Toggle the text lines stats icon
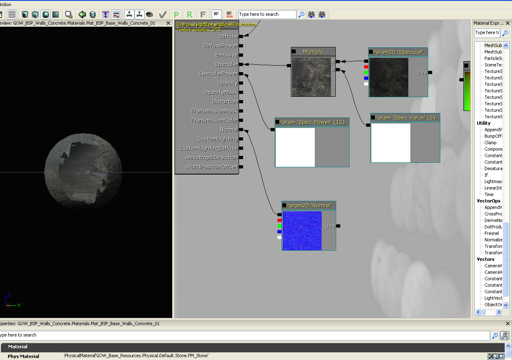The image size is (512, 360). click(x=216, y=15)
